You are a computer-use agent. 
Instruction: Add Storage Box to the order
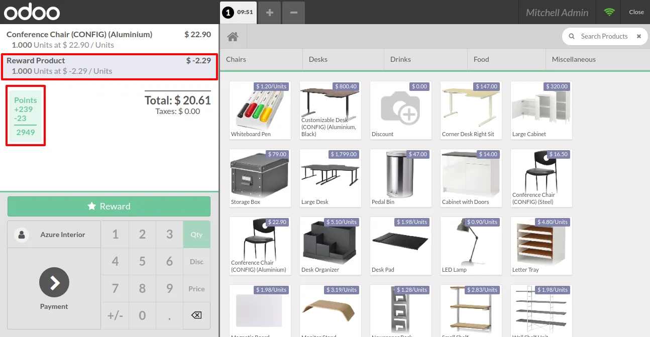tap(260, 178)
